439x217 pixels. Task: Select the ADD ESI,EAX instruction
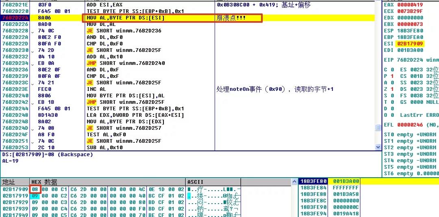coord(104,5)
